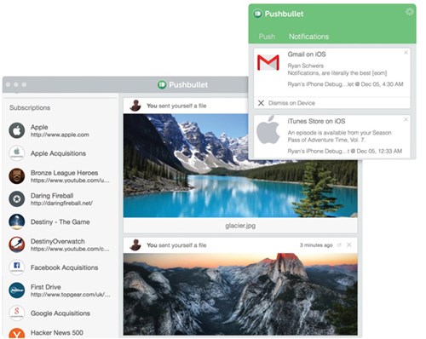
Task: Click the user avatar on the second file push
Action: pos(135,244)
